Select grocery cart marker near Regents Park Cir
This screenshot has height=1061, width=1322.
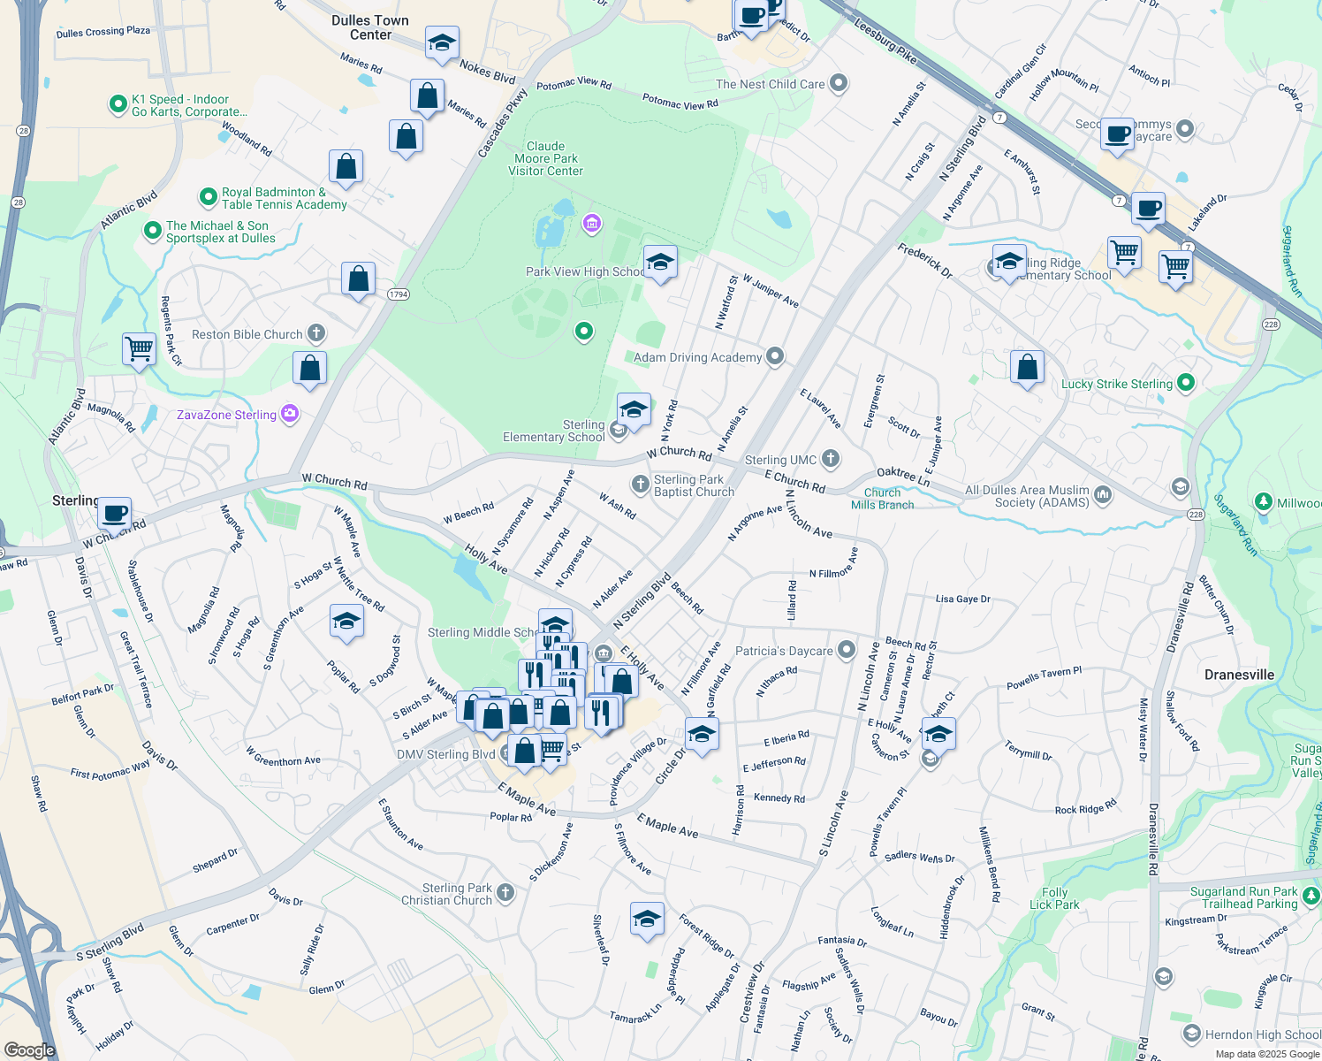click(140, 349)
